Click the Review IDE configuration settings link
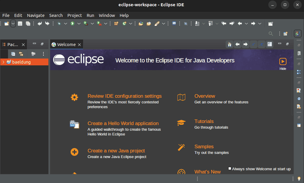304x183 pixels. (124, 96)
